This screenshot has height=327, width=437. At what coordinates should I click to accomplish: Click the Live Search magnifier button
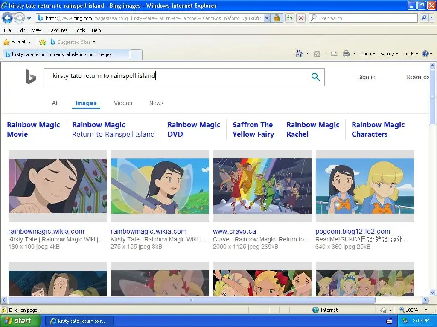pyautogui.click(x=424, y=18)
